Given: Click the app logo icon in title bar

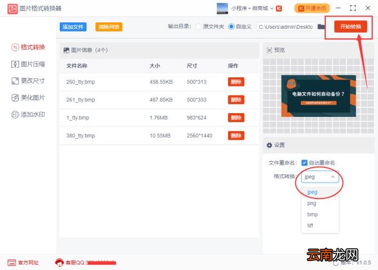Looking at the screenshot, I should pyautogui.click(x=13, y=9).
